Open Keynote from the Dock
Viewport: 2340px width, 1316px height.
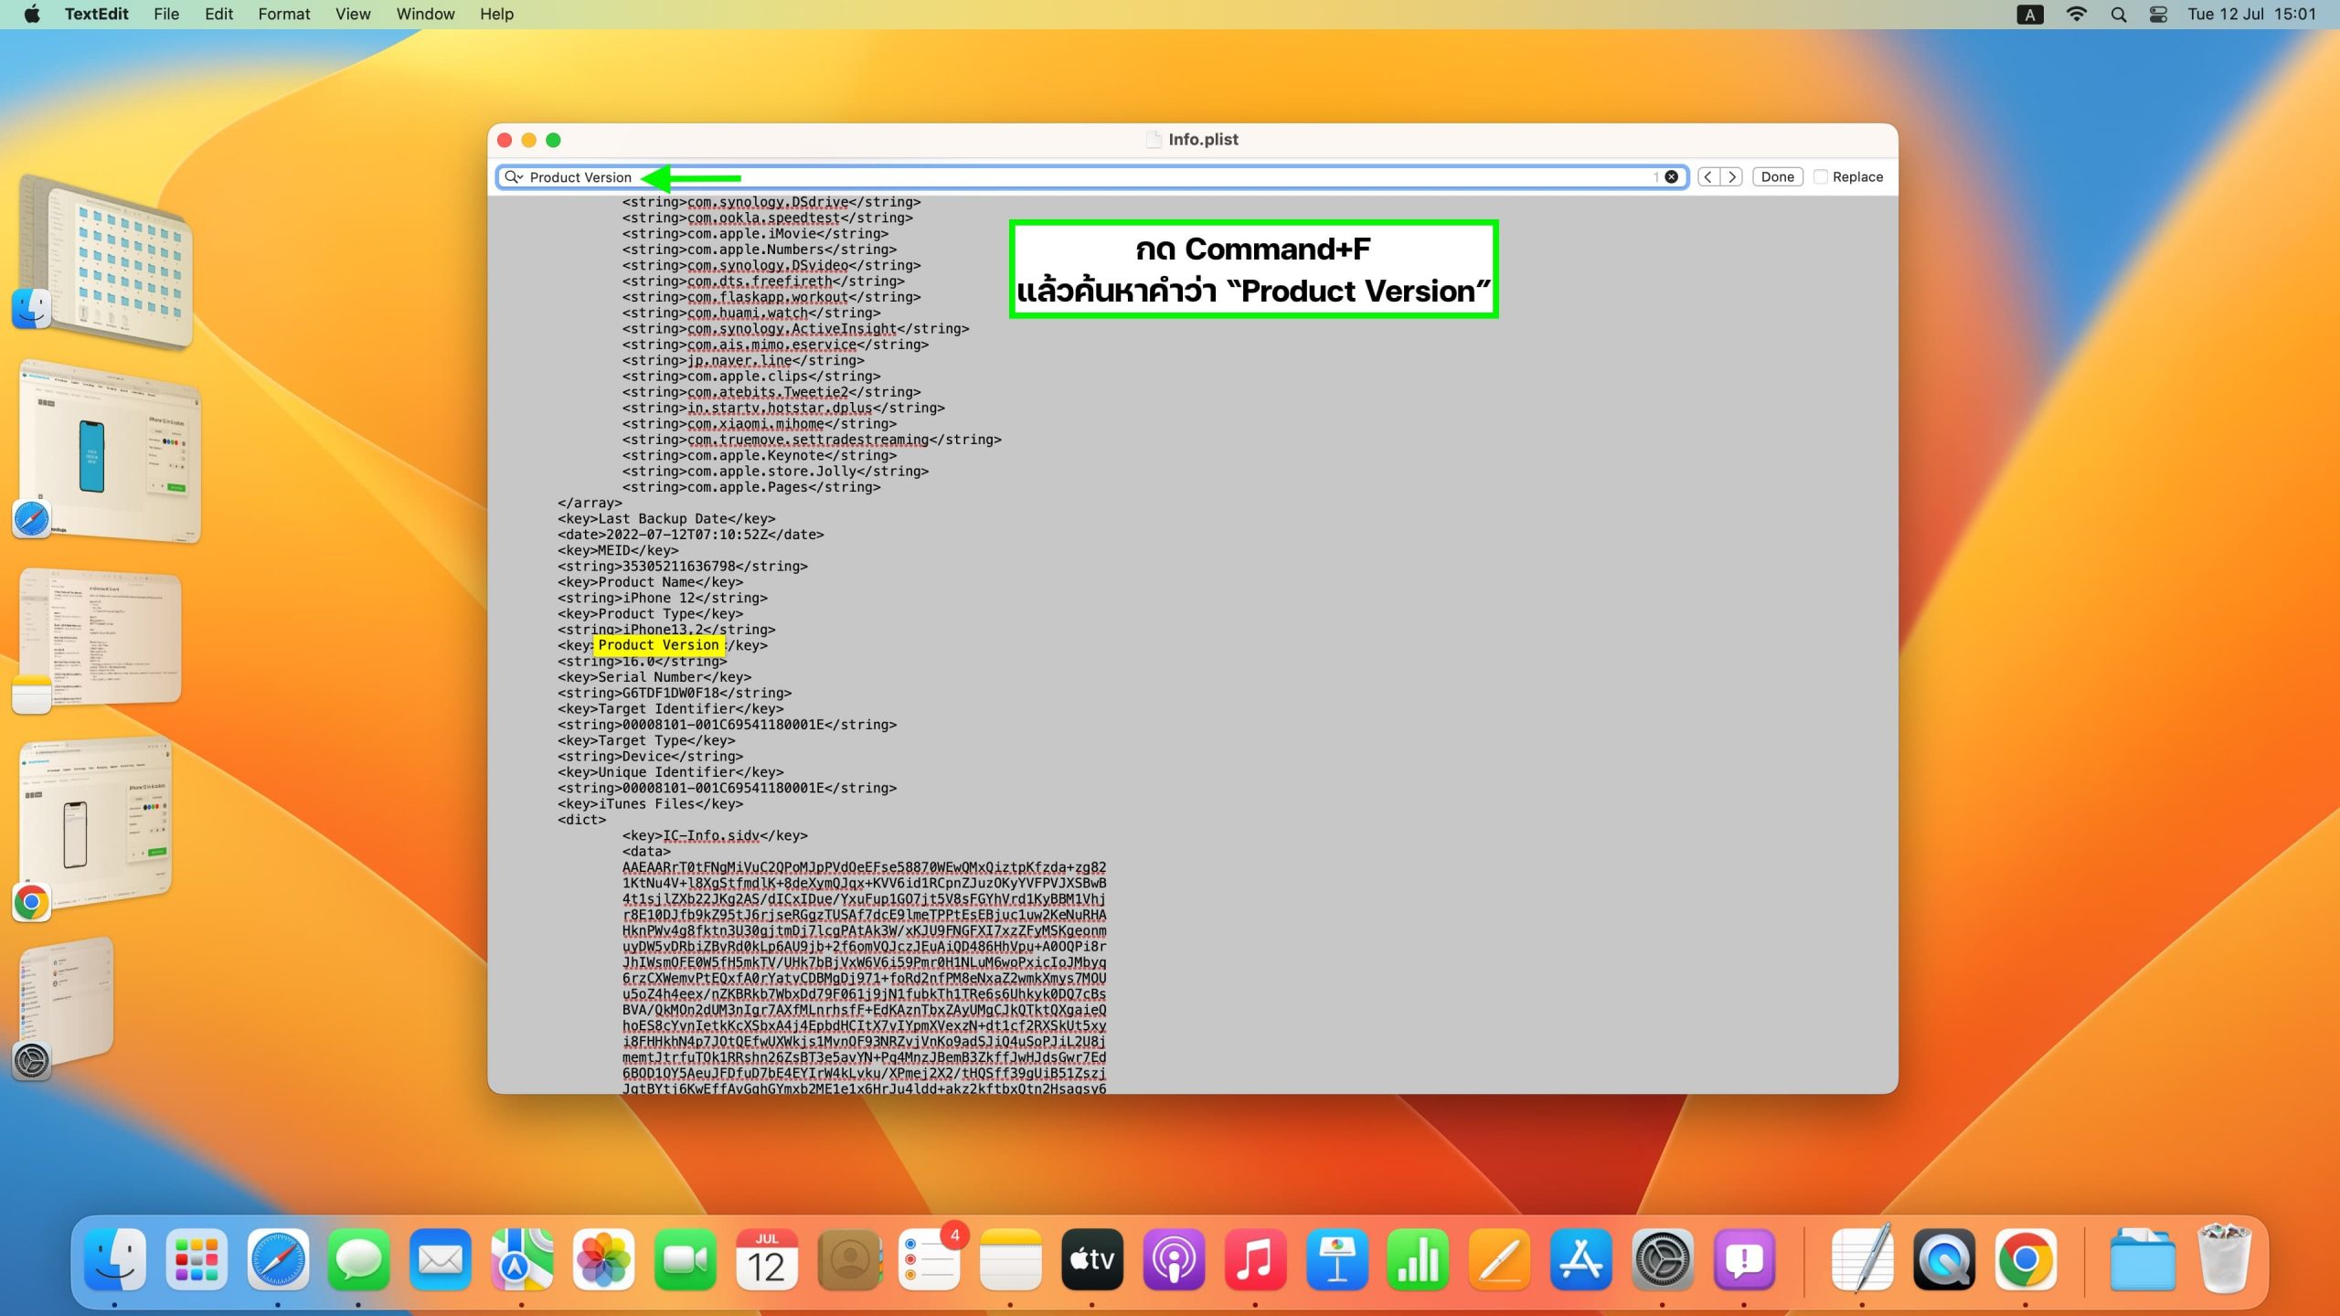pos(1336,1259)
